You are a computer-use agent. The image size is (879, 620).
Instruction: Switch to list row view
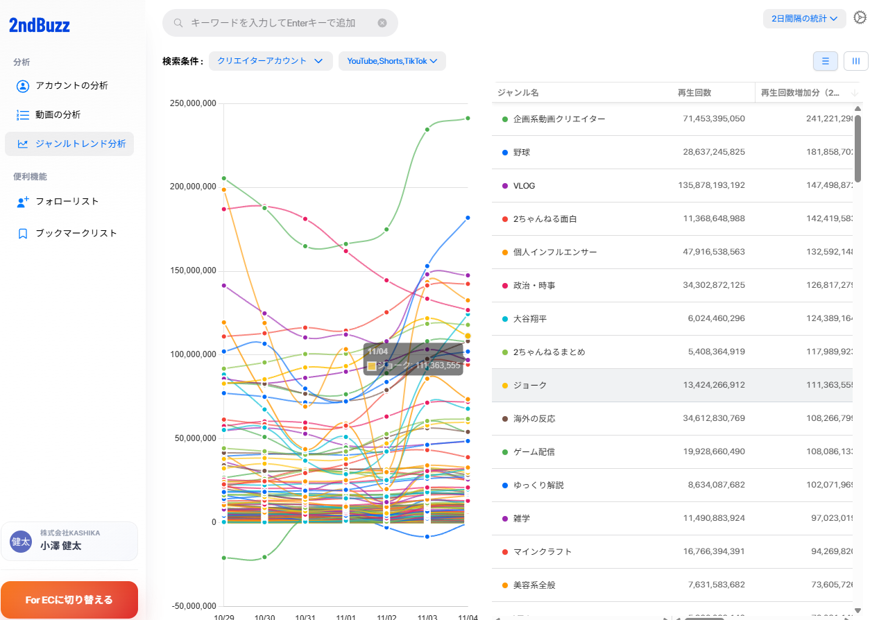(825, 61)
